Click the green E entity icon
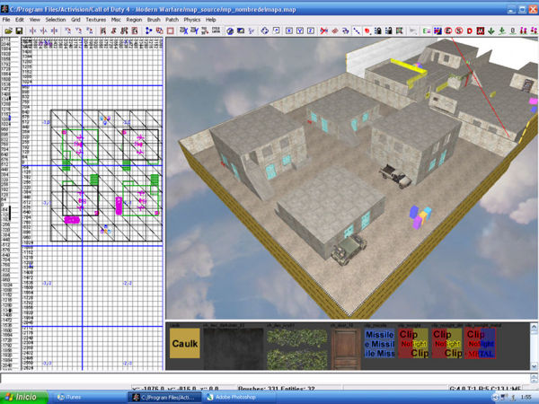539x404 pixels. [x=427, y=31]
